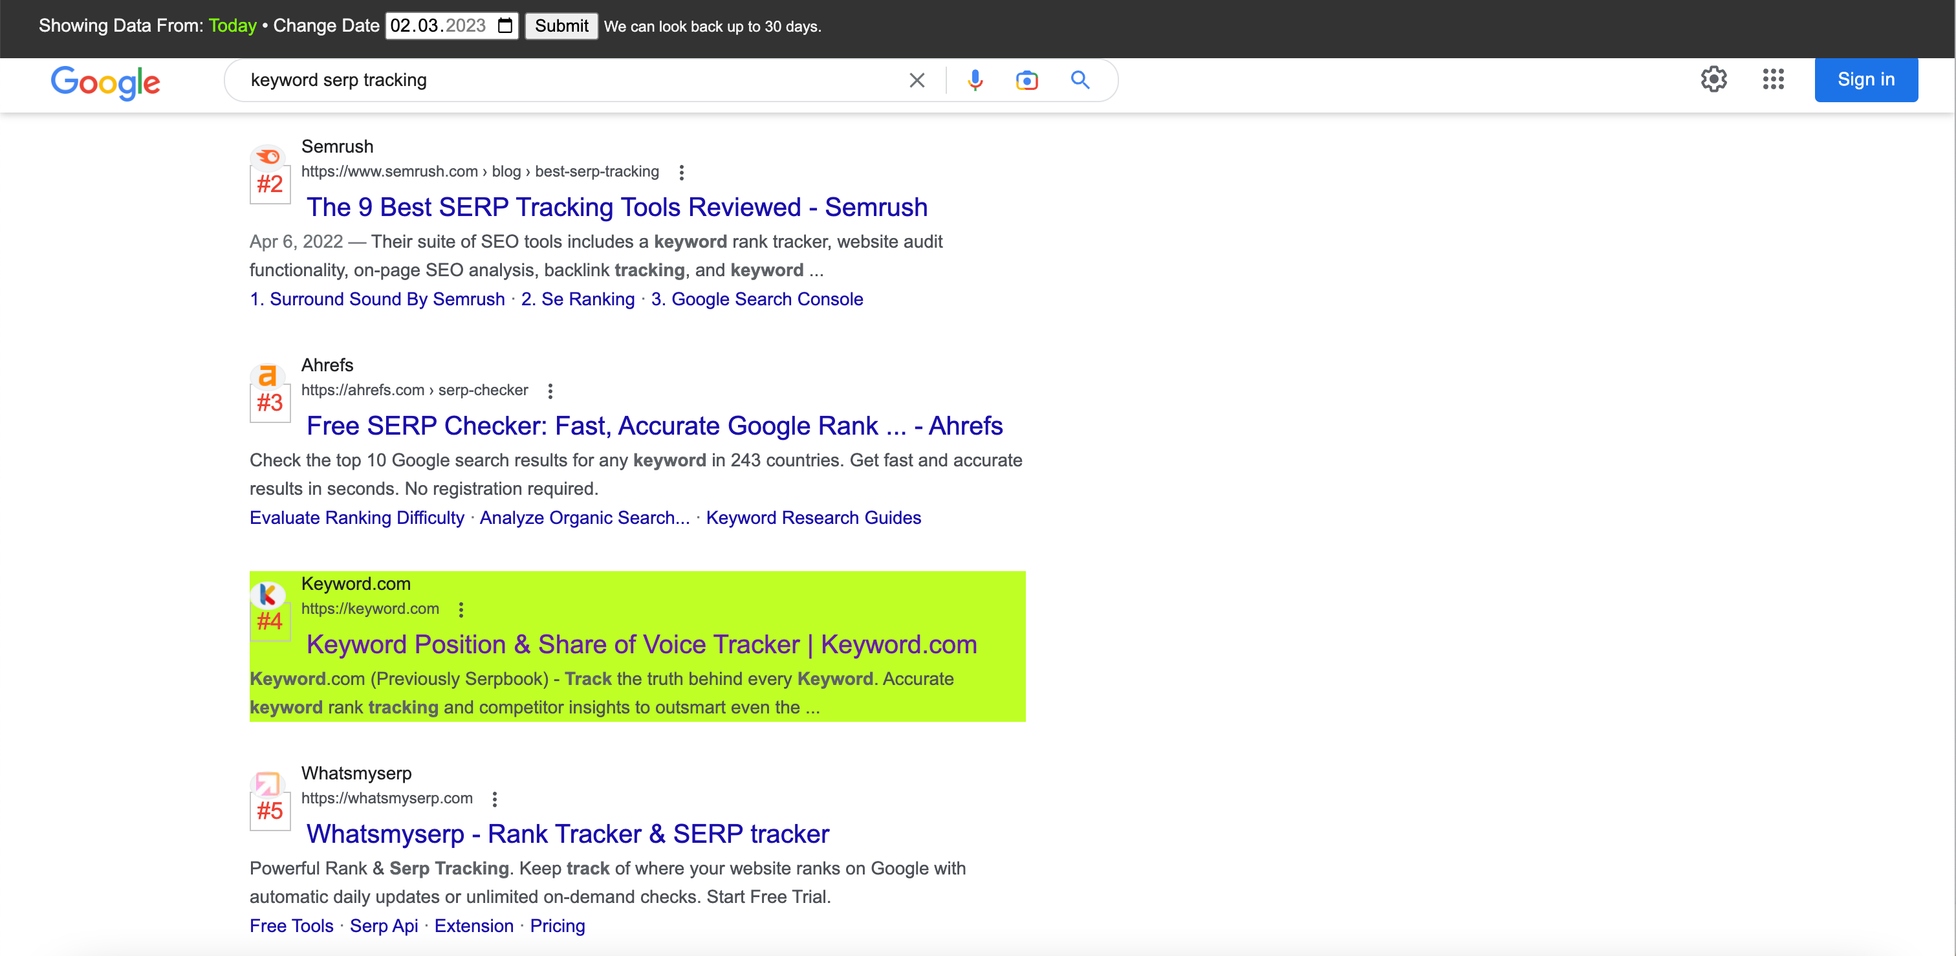Click the #5 rank badge on Whatsmyserp result
1956x956 pixels.
(x=270, y=810)
